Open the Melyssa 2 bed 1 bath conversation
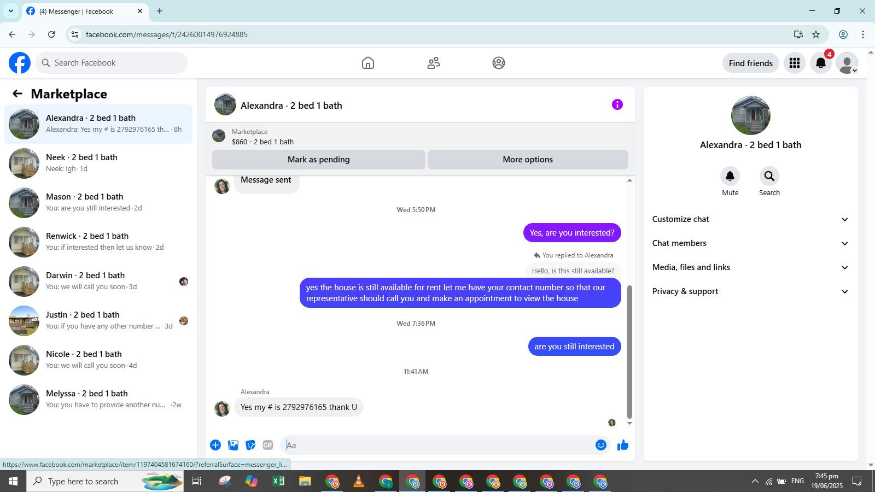The image size is (875, 492). [98, 400]
